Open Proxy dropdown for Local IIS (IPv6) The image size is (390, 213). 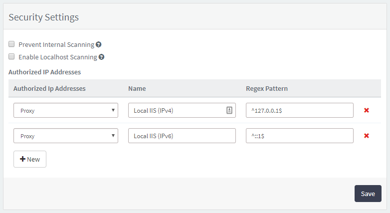point(66,136)
